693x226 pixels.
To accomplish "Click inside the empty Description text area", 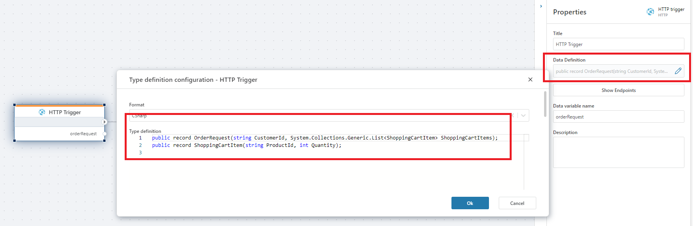I will (x=618, y=152).
